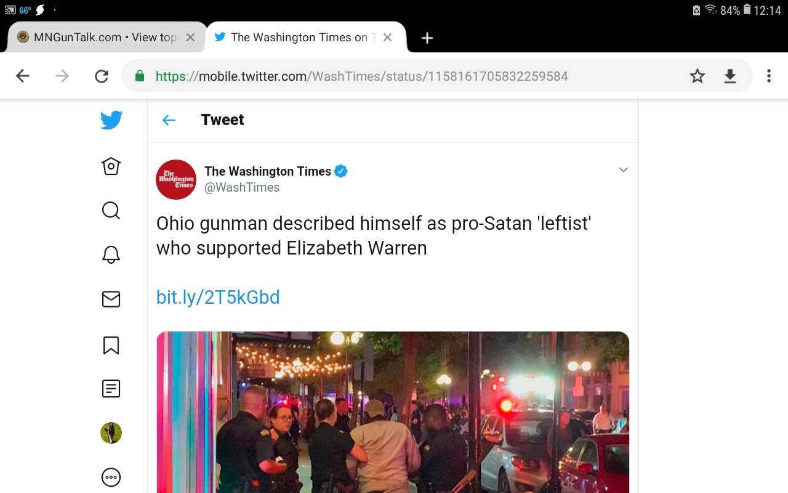This screenshot has height=493, width=788.
Task: Select The Washington Times tab
Action: click(298, 38)
